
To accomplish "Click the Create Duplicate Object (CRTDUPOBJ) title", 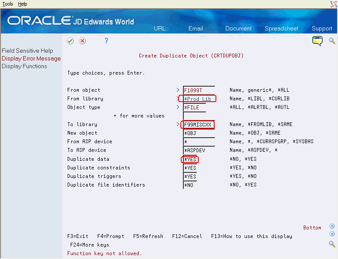I will pyautogui.click(x=191, y=56).
